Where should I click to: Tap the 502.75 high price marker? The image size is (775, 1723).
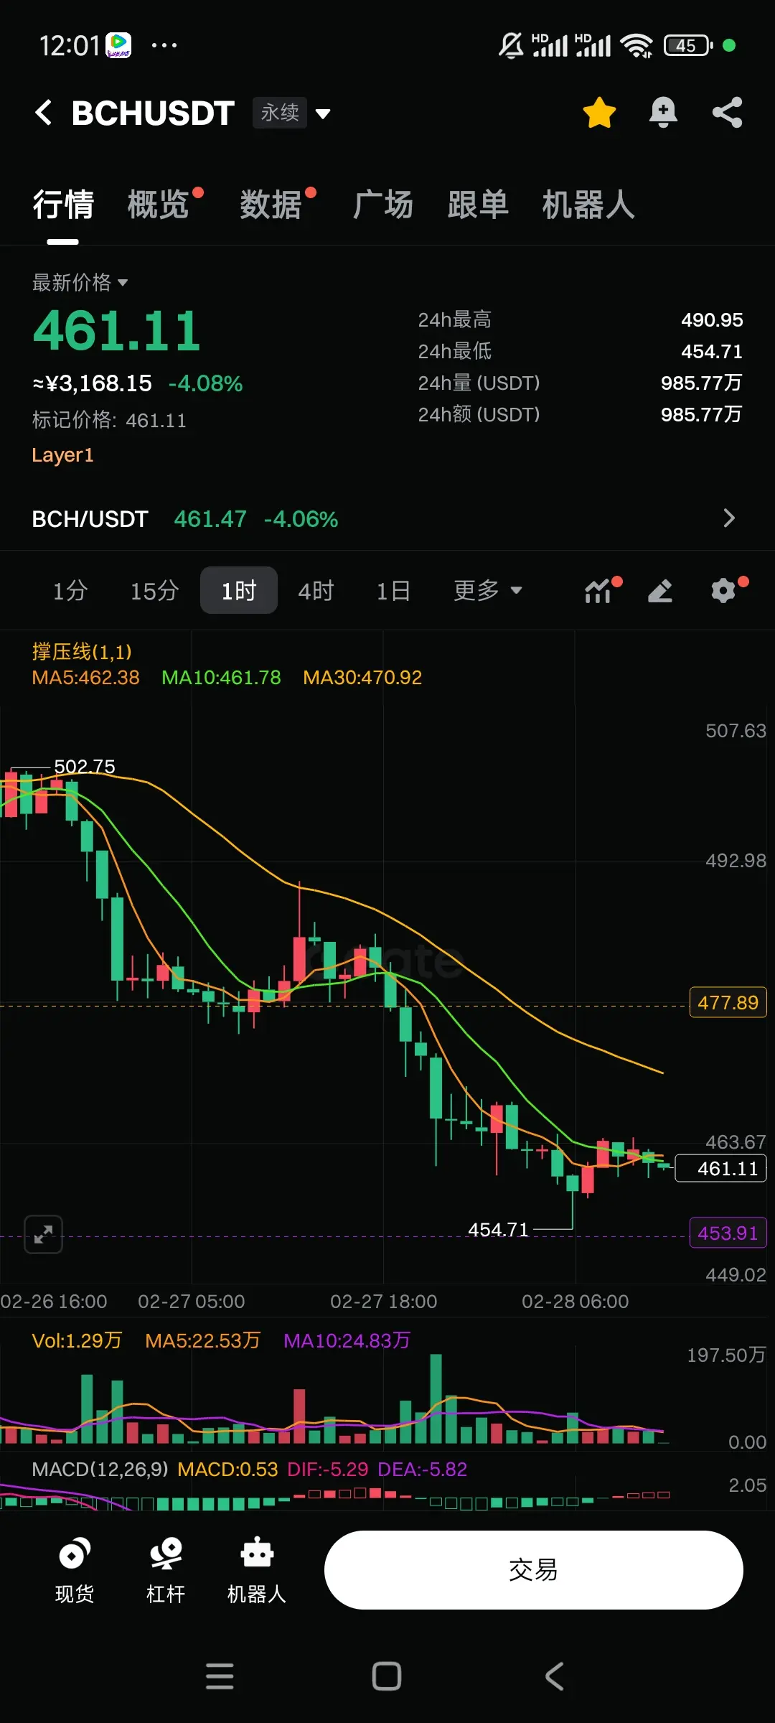click(x=85, y=767)
